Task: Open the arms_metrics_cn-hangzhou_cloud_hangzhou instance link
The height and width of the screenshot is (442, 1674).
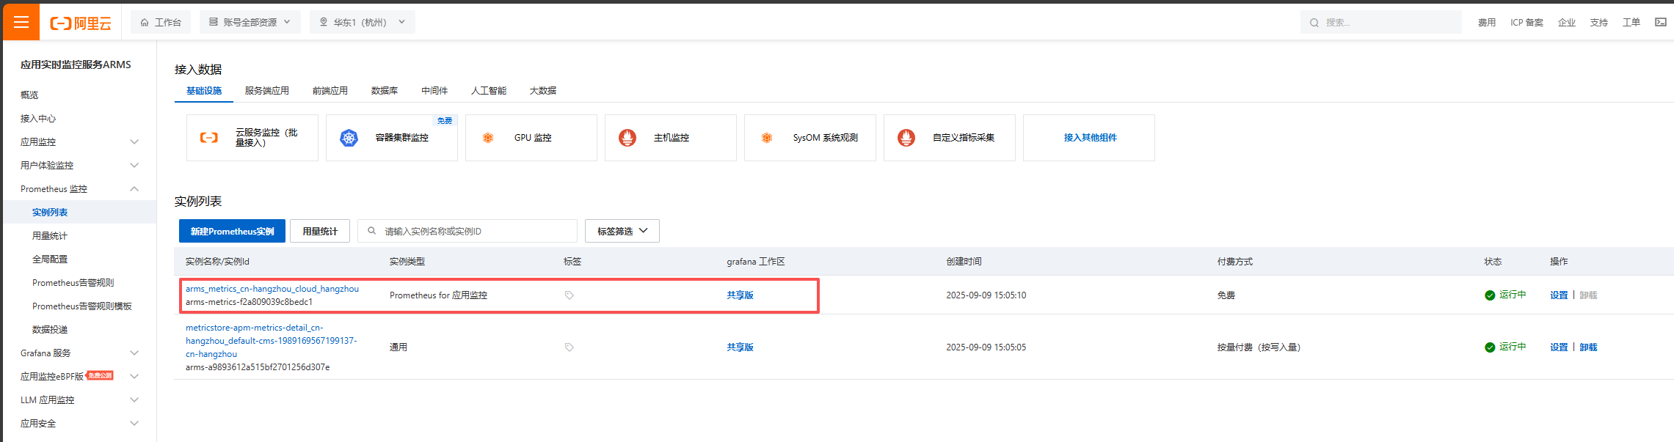Action: click(272, 289)
